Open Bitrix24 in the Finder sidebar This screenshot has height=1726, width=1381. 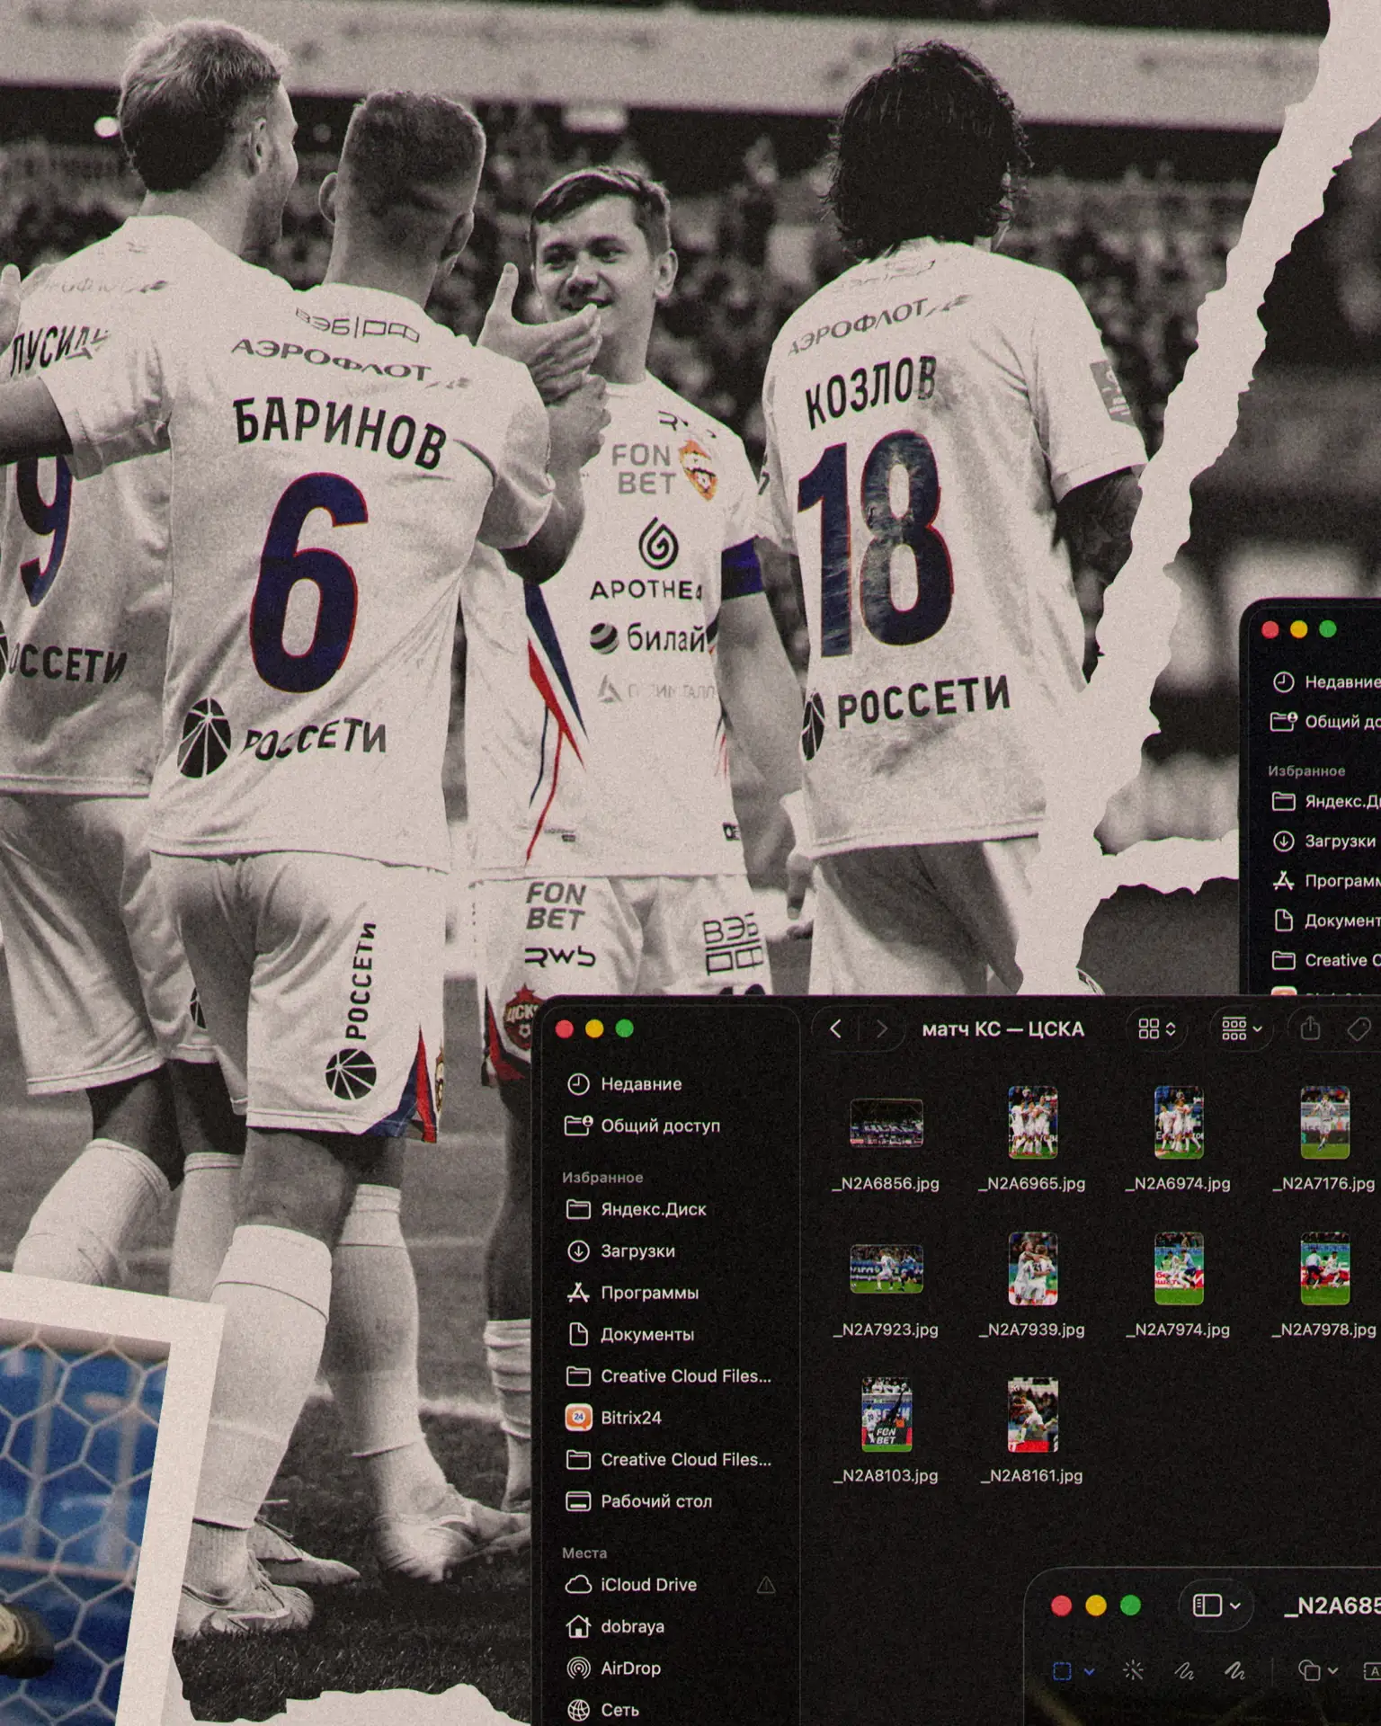point(630,1418)
